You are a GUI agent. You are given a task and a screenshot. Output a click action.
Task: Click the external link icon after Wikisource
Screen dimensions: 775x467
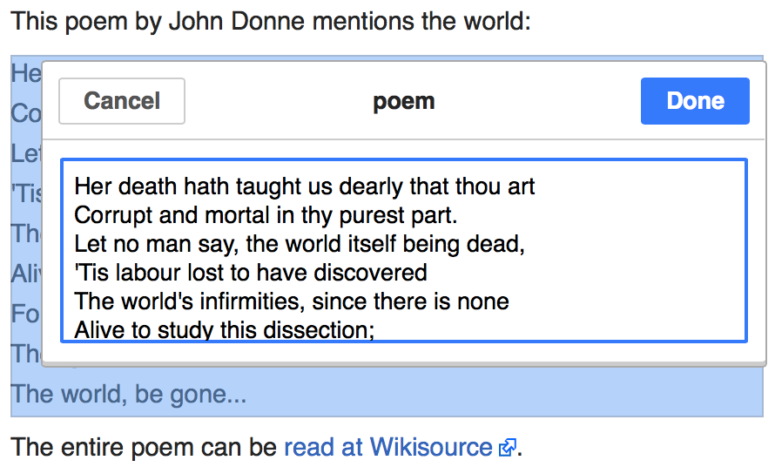click(508, 449)
